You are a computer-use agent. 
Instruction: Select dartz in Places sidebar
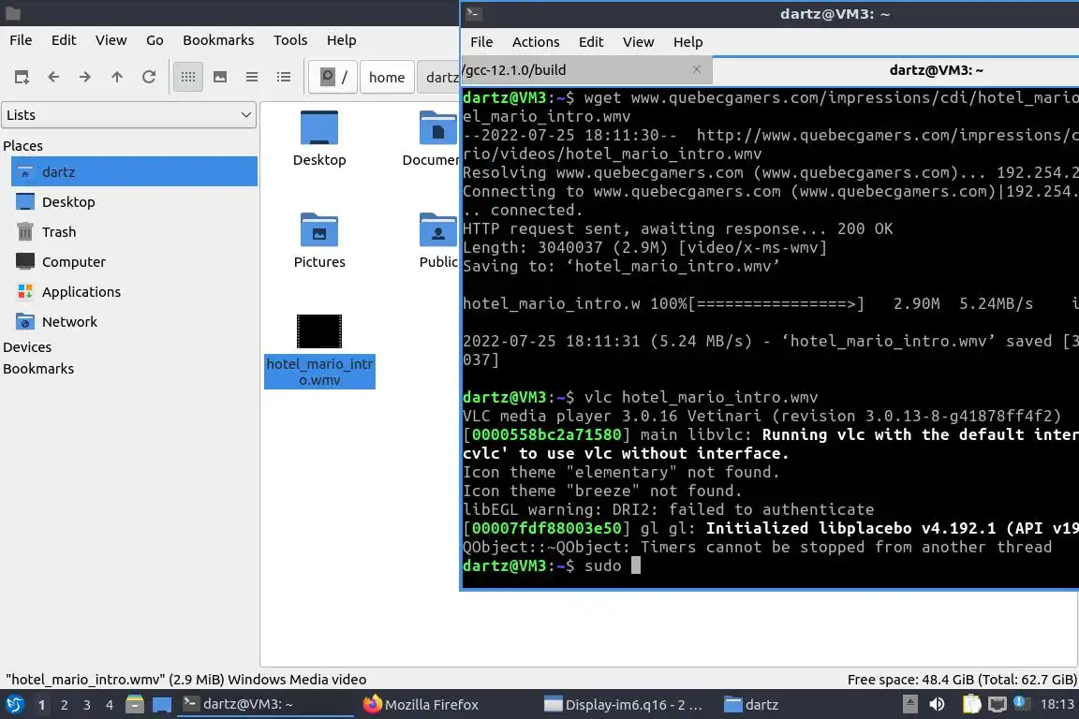coord(134,171)
